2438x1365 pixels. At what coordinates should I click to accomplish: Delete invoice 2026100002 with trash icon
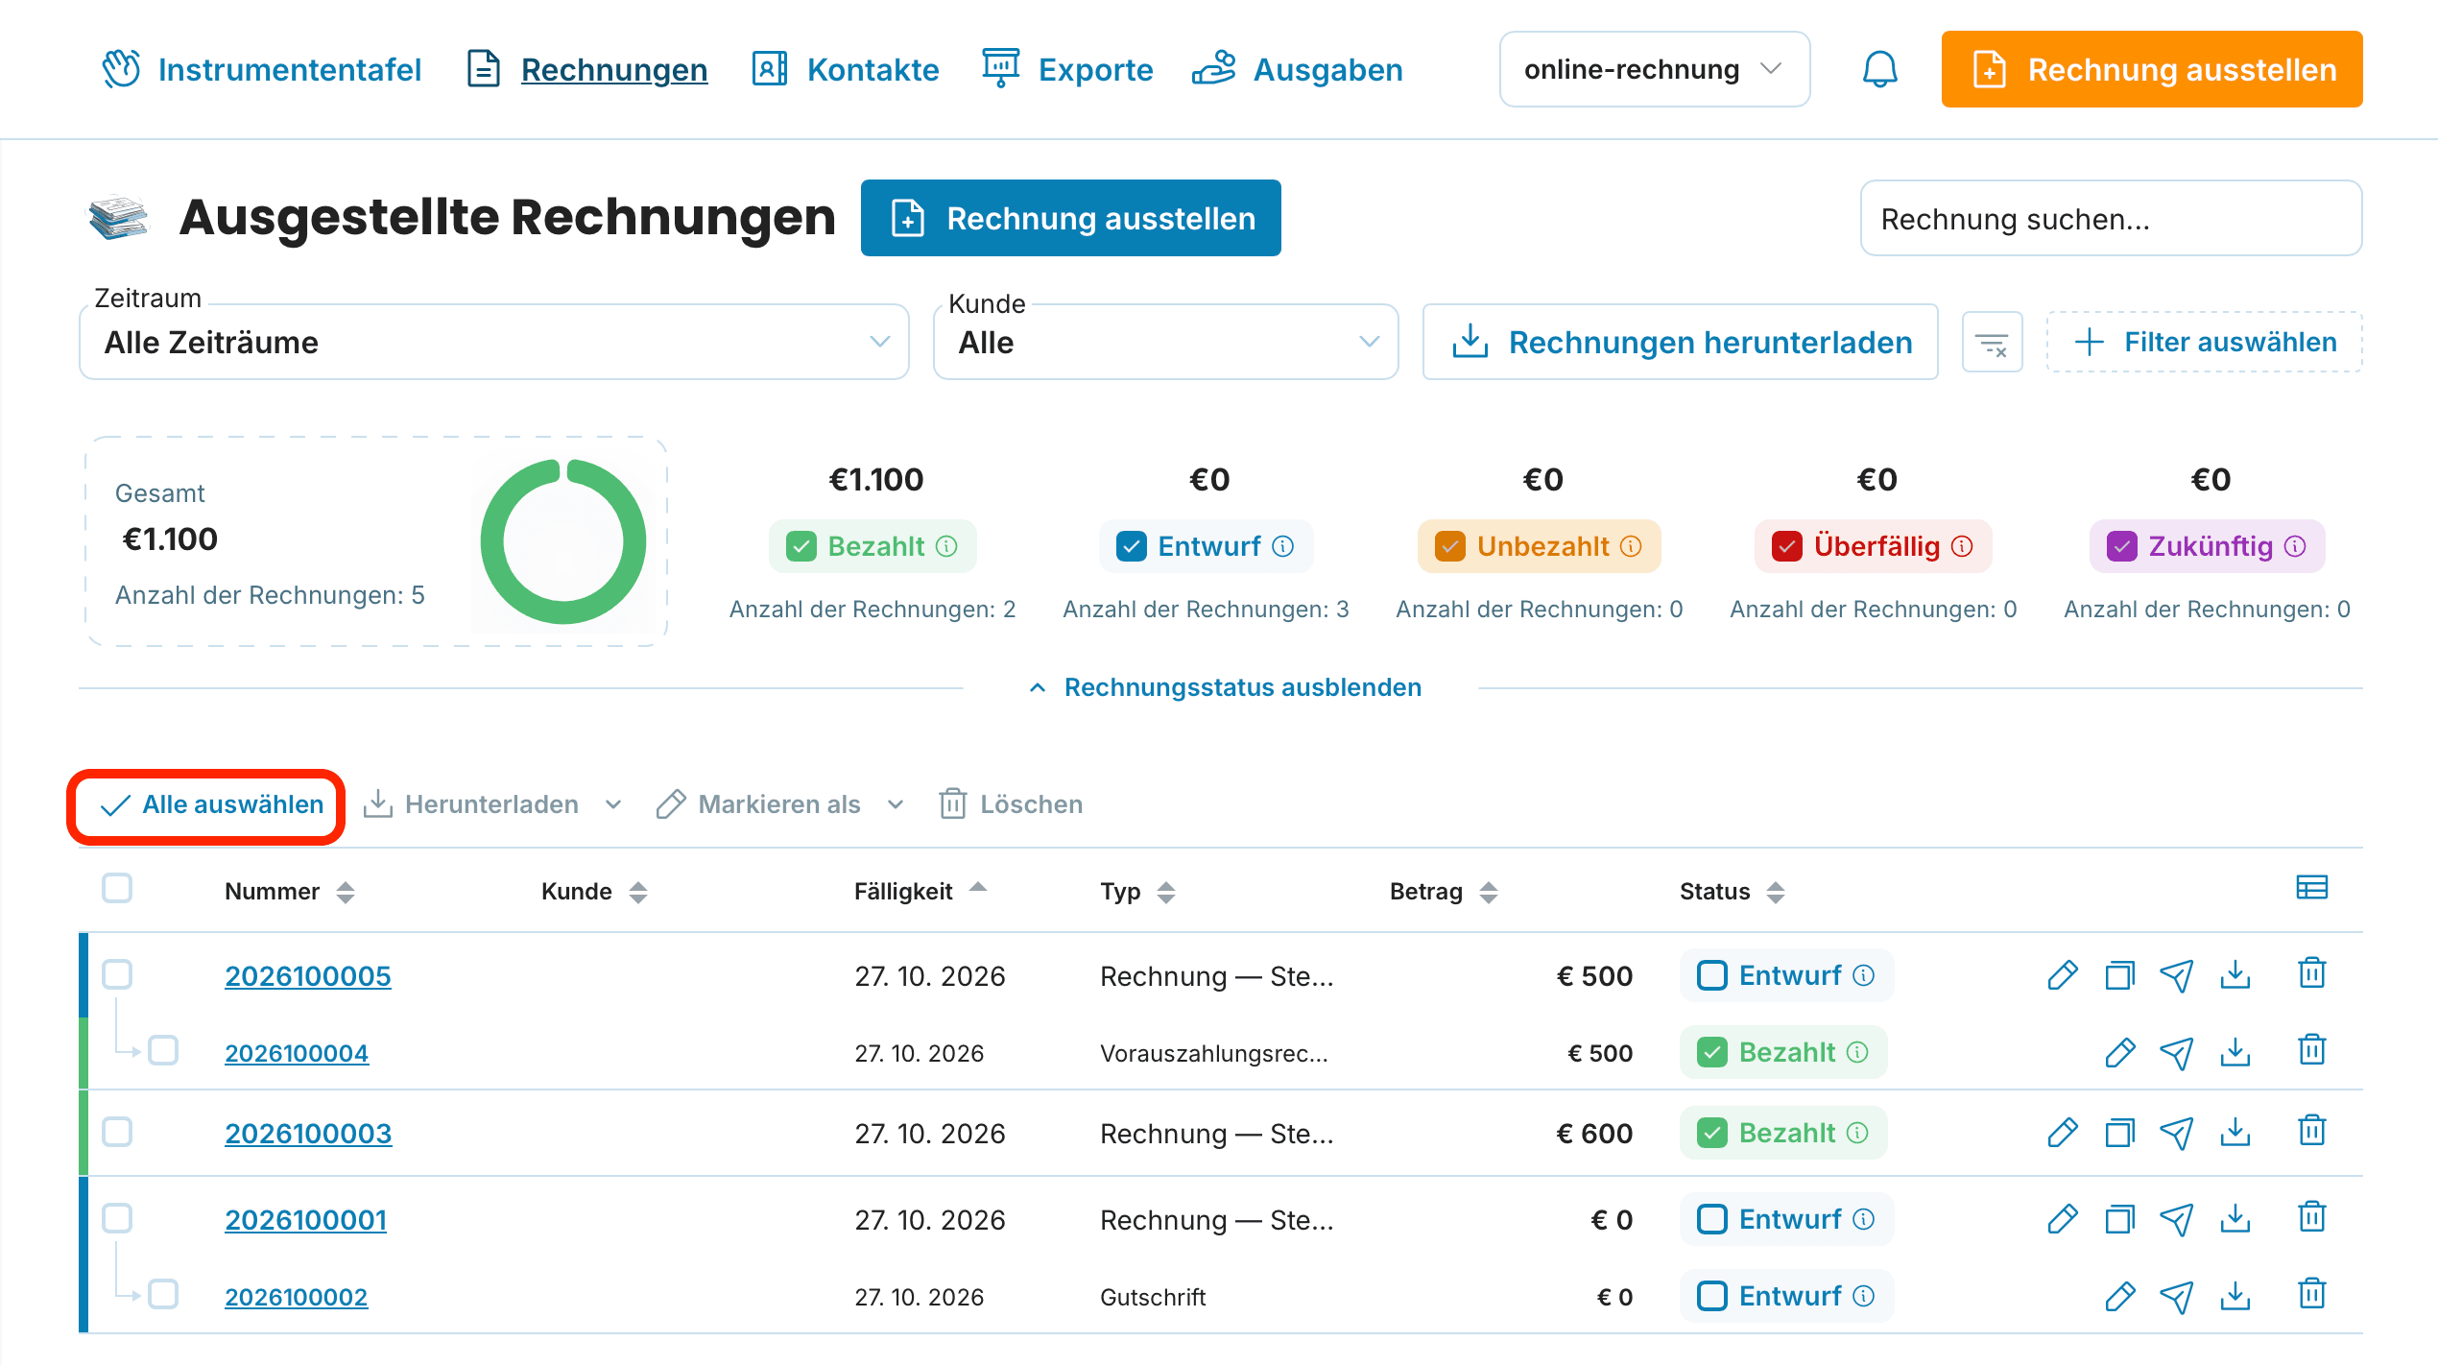(x=2312, y=1295)
